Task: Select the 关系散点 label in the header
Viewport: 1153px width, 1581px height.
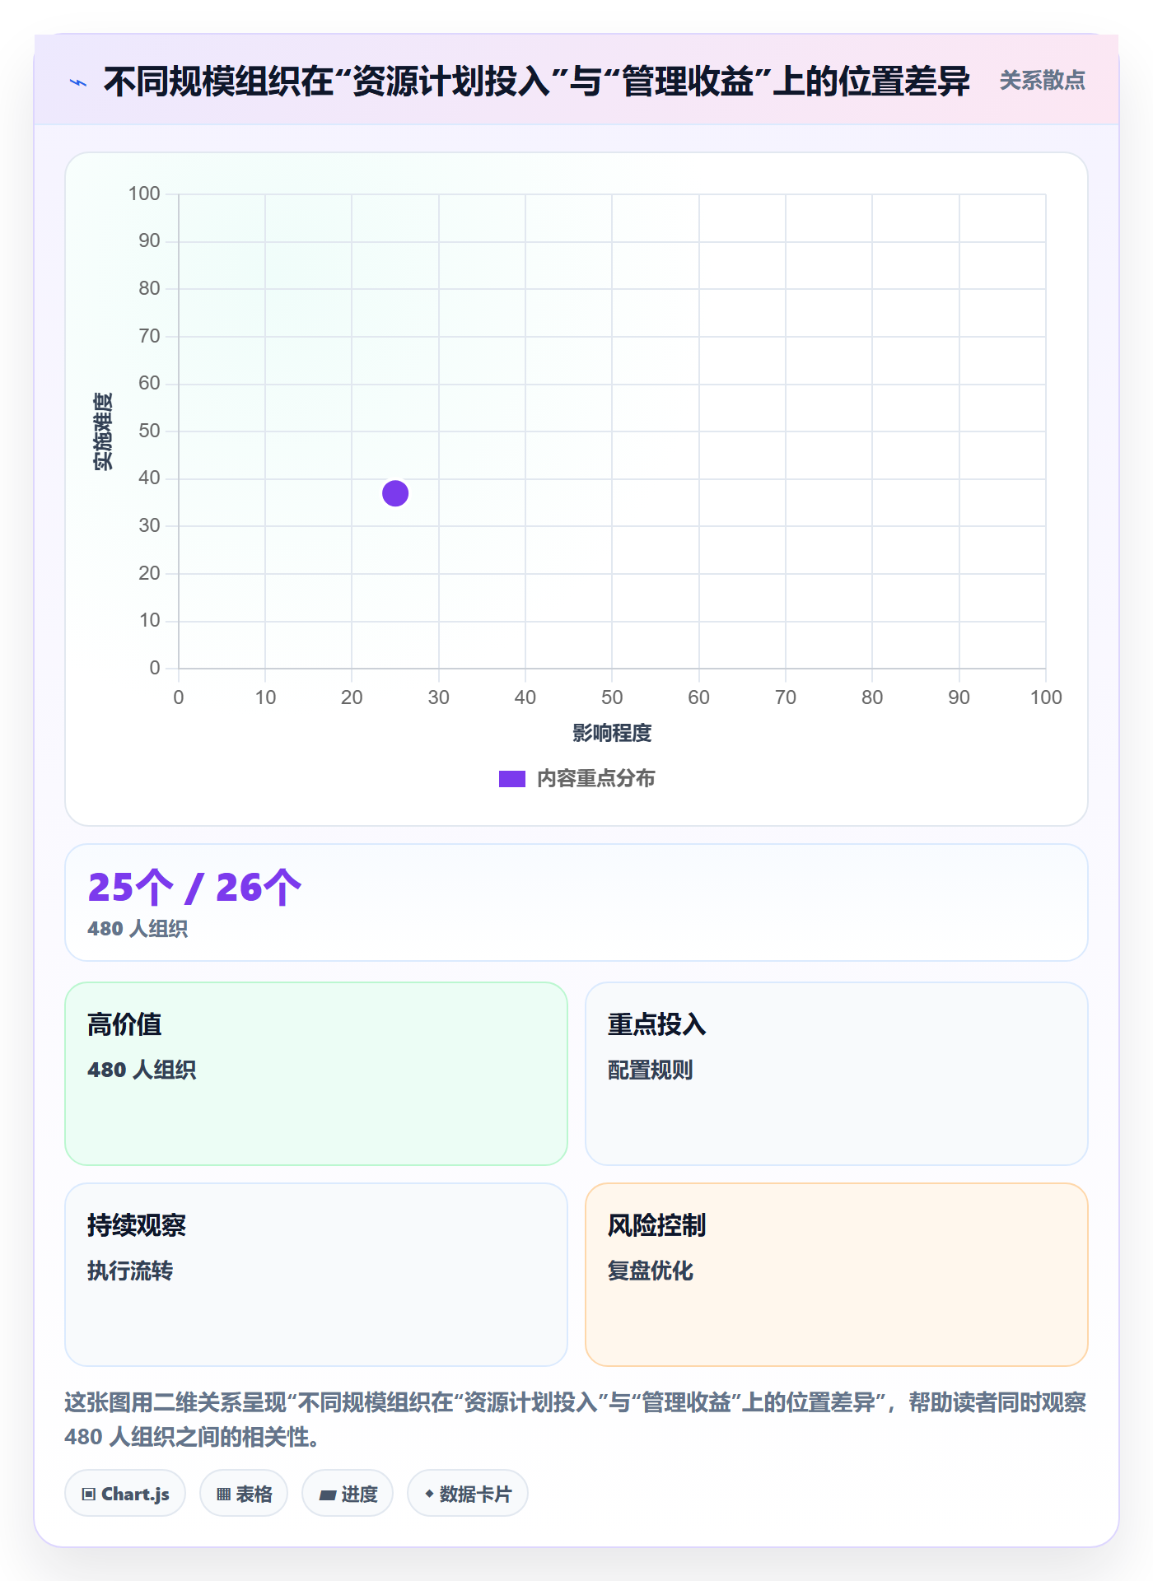Action: coord(1042,81)
